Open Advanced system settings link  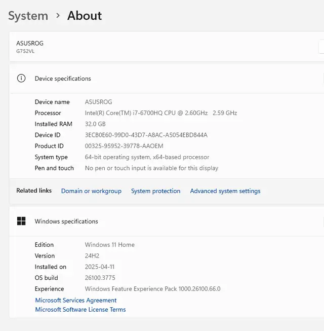[225, 191]
